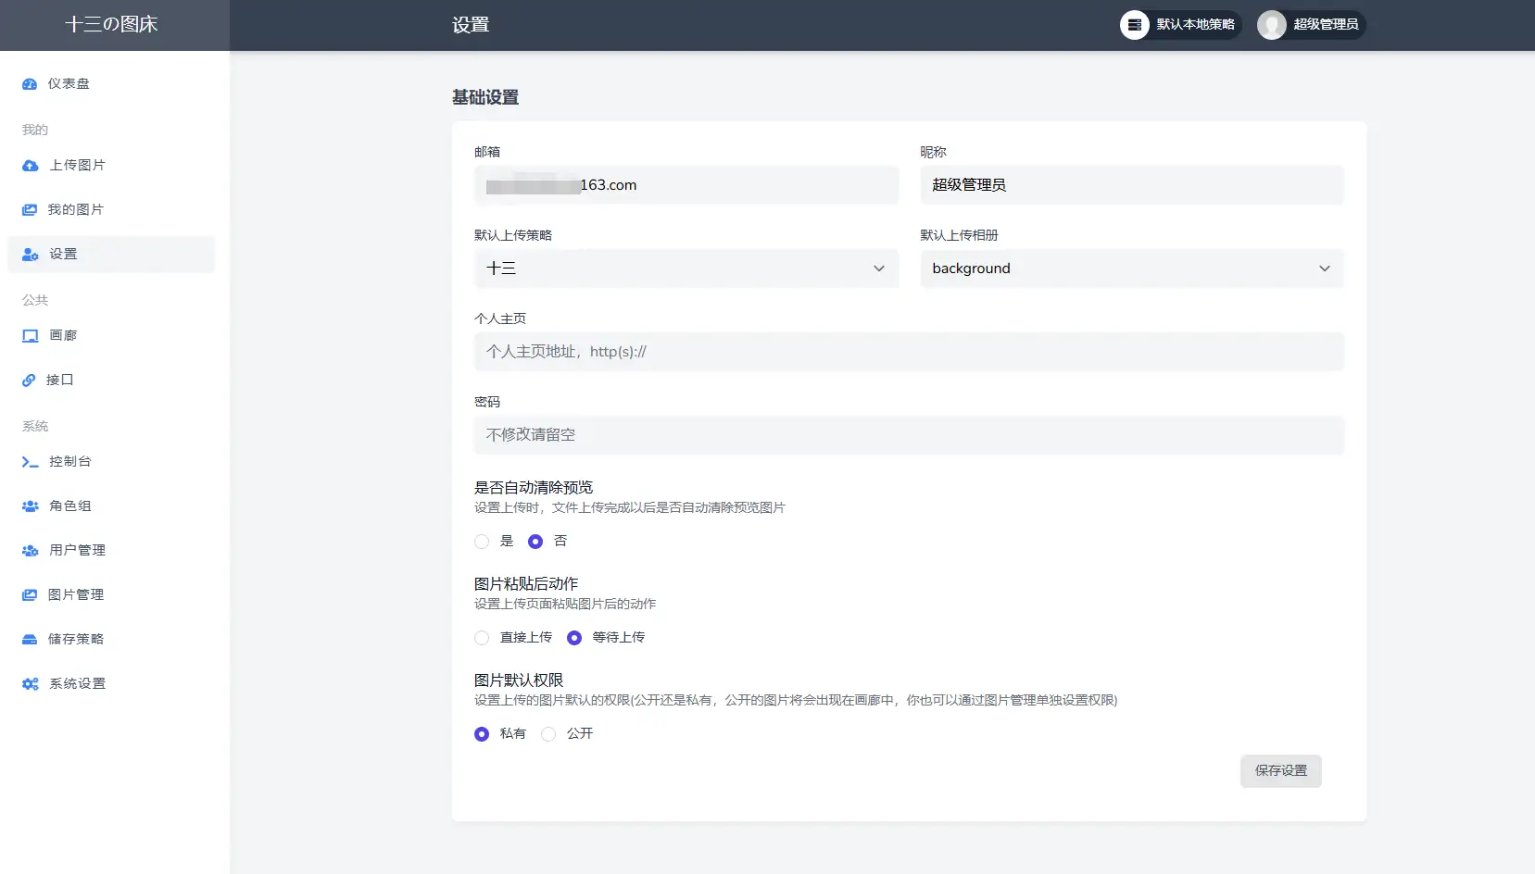Select the 控制台 console icon
Screen dimensions: 1535x874
[x=30, y=461]
